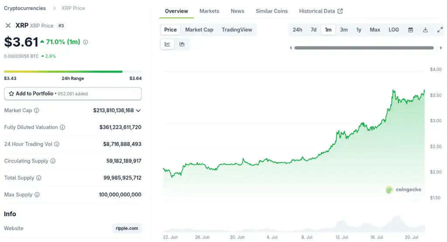Click the 99,985,925,712 total supply value
Image resolution: width=447 pixels, height=242 pixels.
(x=122, y=178)
